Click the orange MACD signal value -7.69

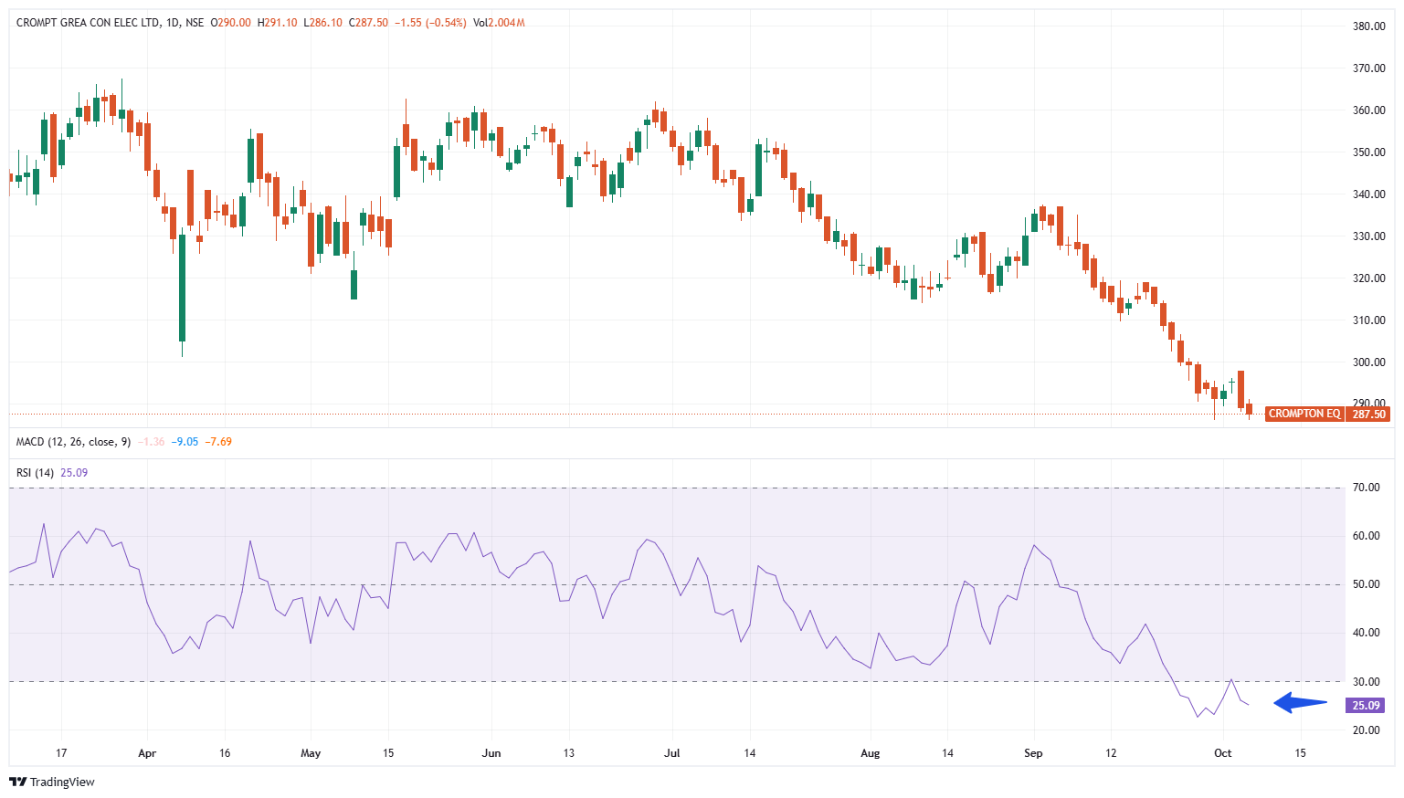coord(218,442)
